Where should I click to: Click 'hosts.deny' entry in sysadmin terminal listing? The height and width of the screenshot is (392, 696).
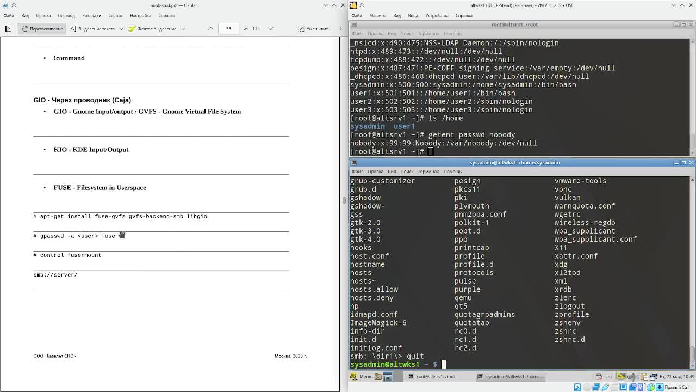click(371, 298)
